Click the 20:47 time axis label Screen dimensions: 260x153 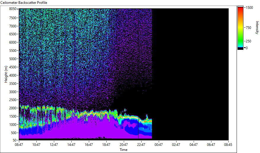(124, 145)
